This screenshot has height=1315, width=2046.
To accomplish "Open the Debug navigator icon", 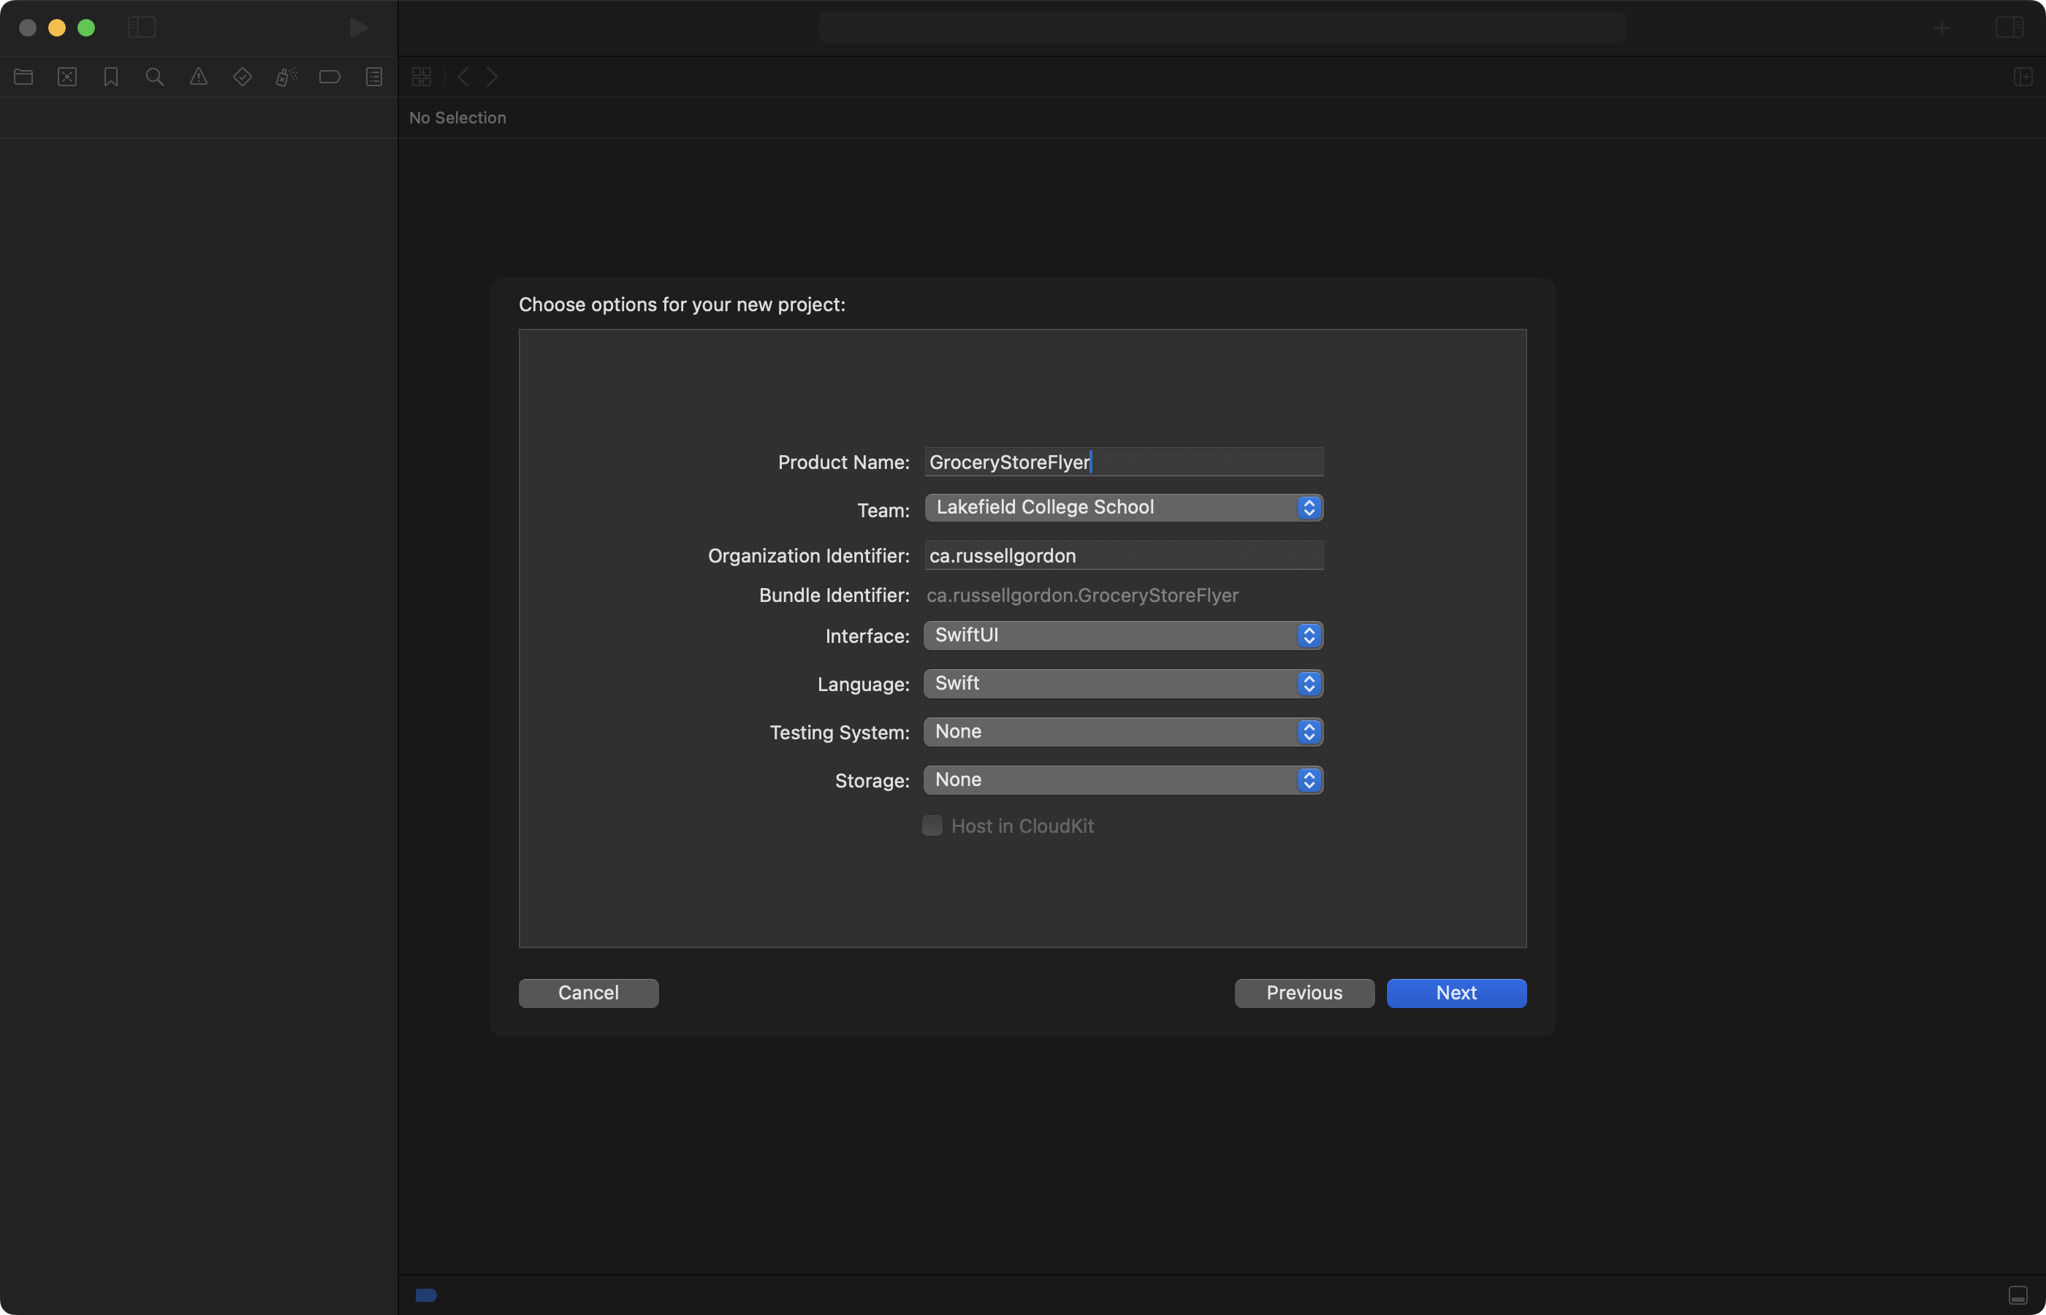I will 286,77.
